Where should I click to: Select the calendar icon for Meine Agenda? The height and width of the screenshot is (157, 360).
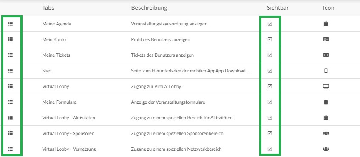pyautogui.click(x=326, y=24)
